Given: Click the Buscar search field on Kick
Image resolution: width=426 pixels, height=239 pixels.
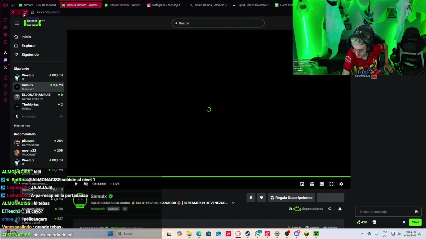Looking at the screenshot, I should (x=218, y=23).
